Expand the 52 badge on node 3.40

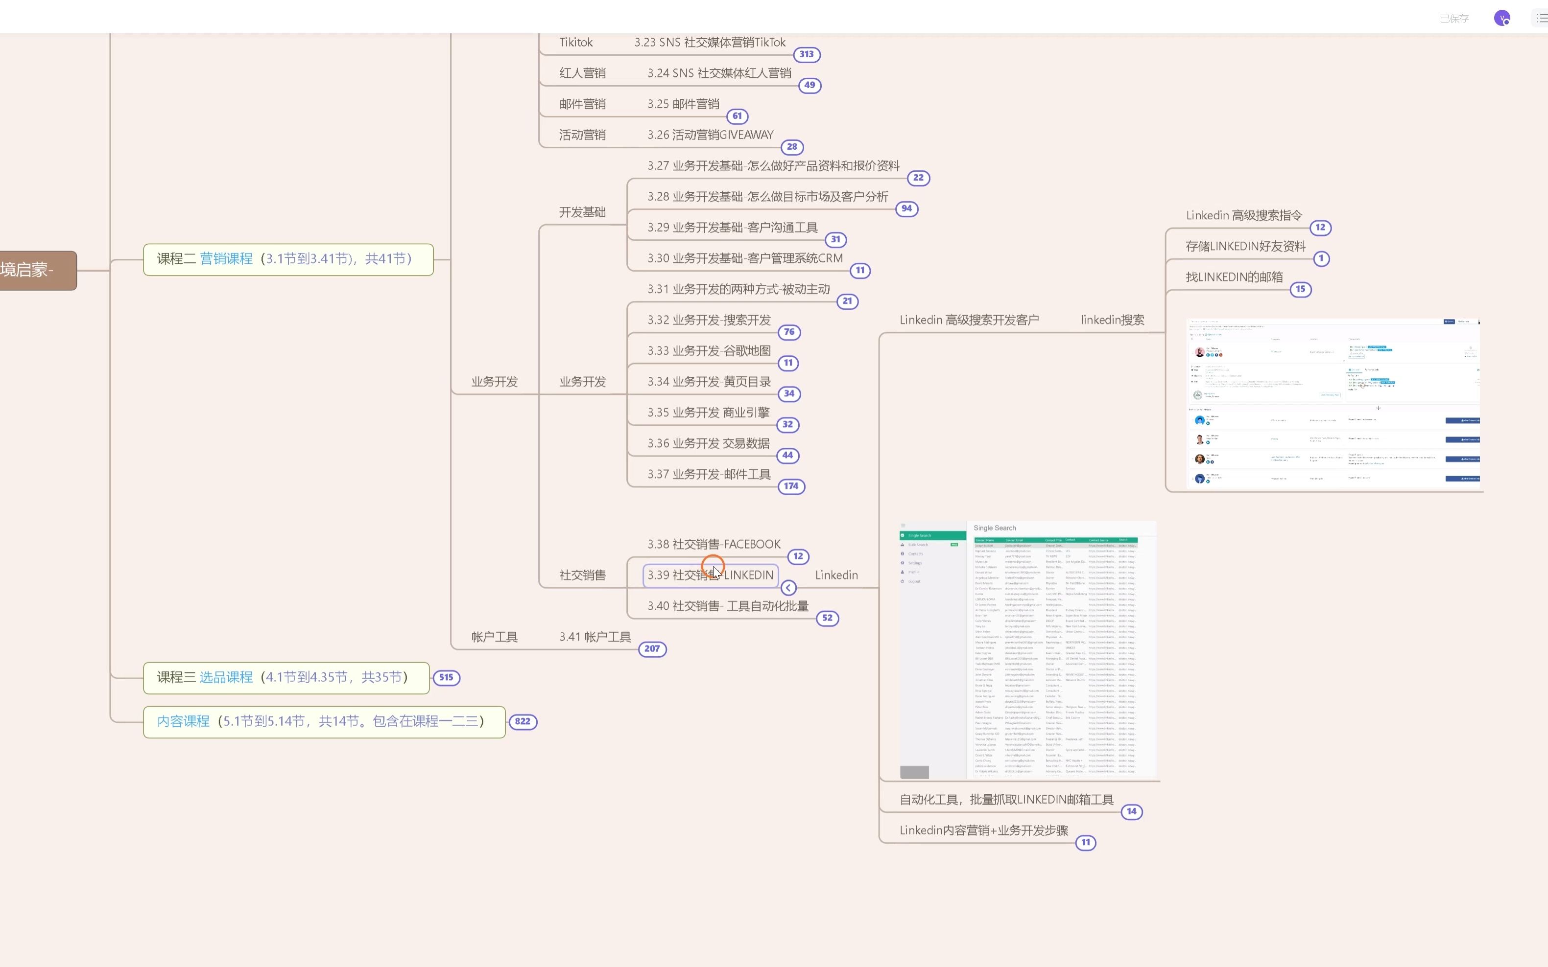click(x=828, y=618)
